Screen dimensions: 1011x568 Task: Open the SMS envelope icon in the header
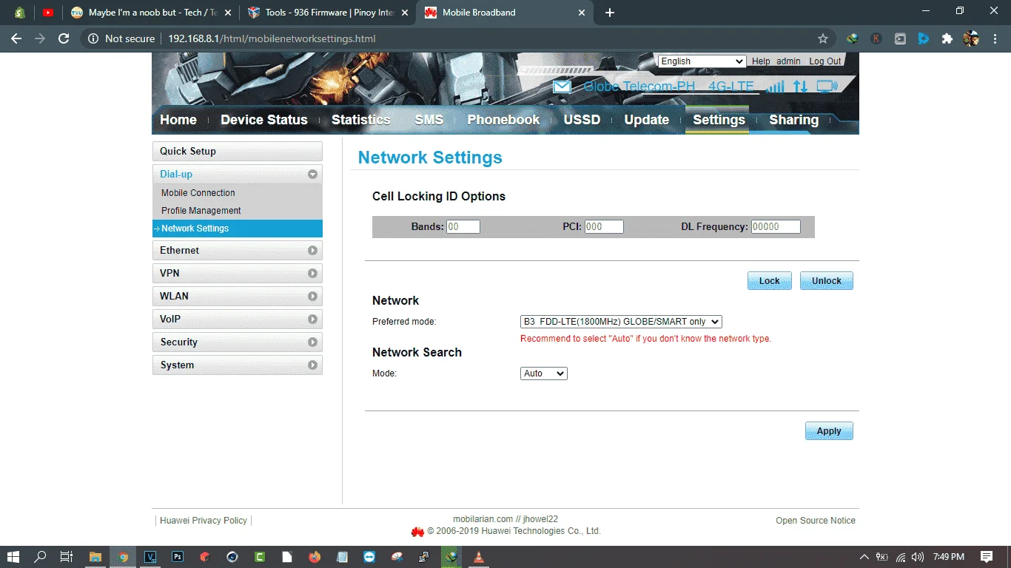point(562,87)
